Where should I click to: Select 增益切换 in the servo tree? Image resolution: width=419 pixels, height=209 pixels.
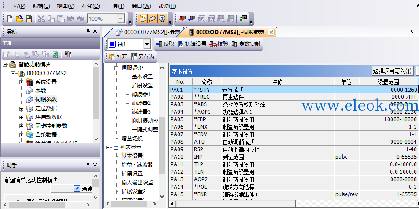[x=132, y=138]
